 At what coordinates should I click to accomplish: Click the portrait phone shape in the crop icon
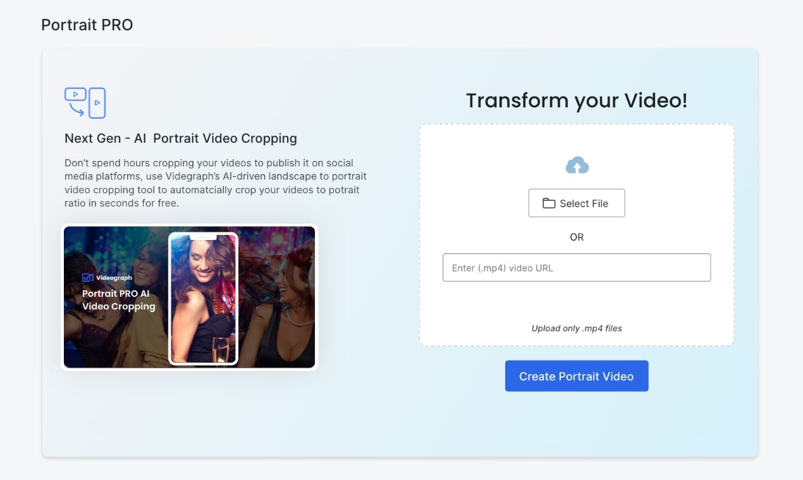97,103
